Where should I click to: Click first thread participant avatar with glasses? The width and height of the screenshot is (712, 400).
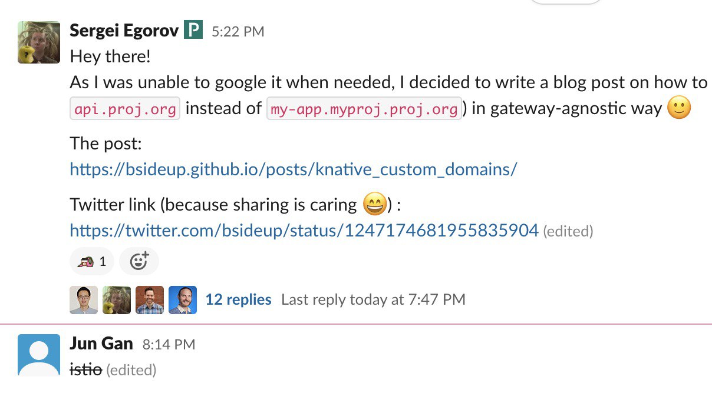click(x=84, y=300)
